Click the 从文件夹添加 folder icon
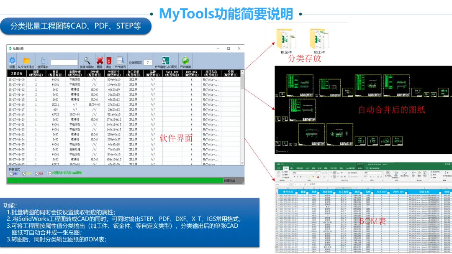 tap(26, 61)
